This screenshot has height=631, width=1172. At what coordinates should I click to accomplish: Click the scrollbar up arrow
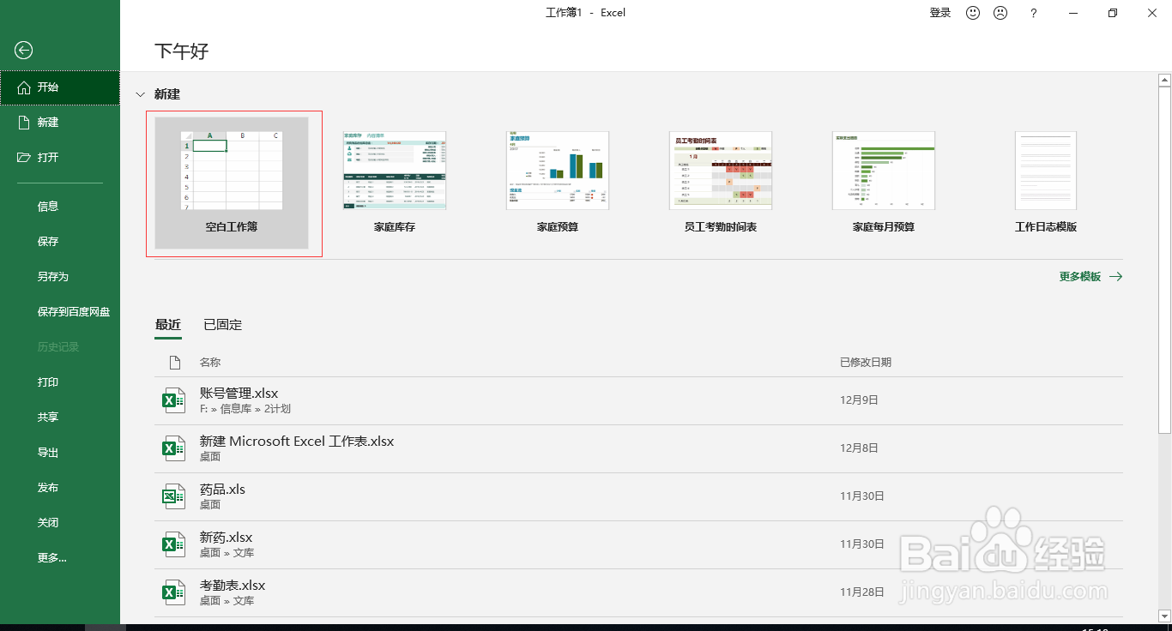pos(1164,81)
